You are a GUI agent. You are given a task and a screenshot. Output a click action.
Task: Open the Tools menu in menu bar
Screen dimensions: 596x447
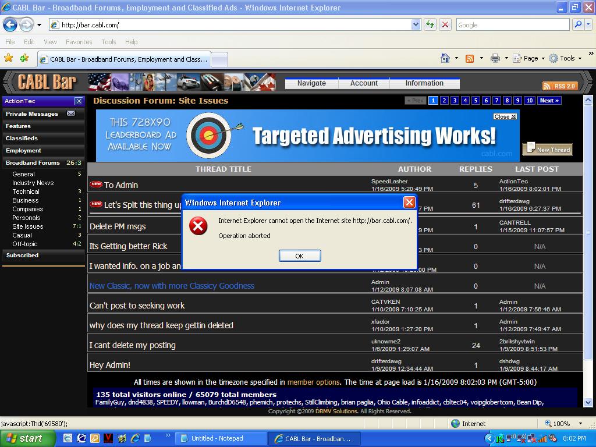coord(109,42)
